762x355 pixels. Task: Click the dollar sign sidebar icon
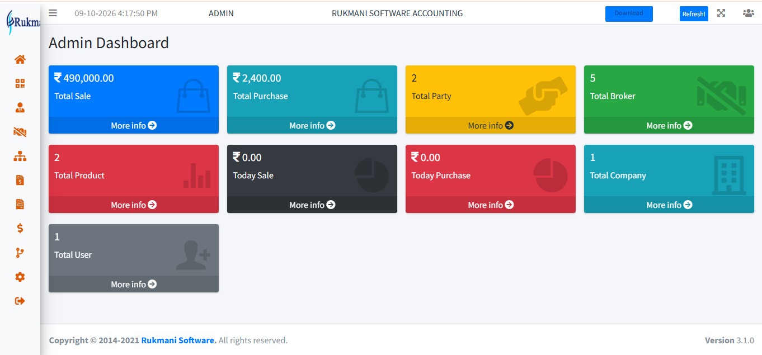tap(20, 228)
